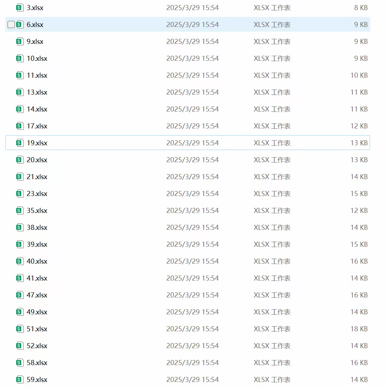
Task: Select the file name 19.xlsx
Action: (x=37, y=143)
